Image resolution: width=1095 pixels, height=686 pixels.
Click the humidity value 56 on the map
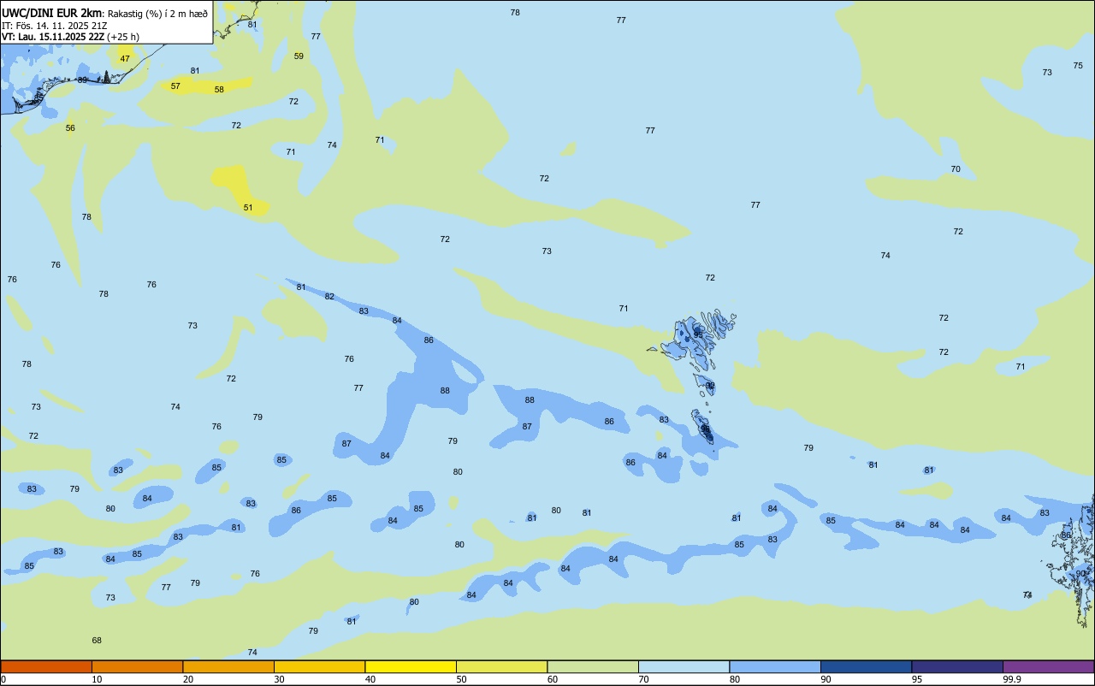tap(70, 128)
